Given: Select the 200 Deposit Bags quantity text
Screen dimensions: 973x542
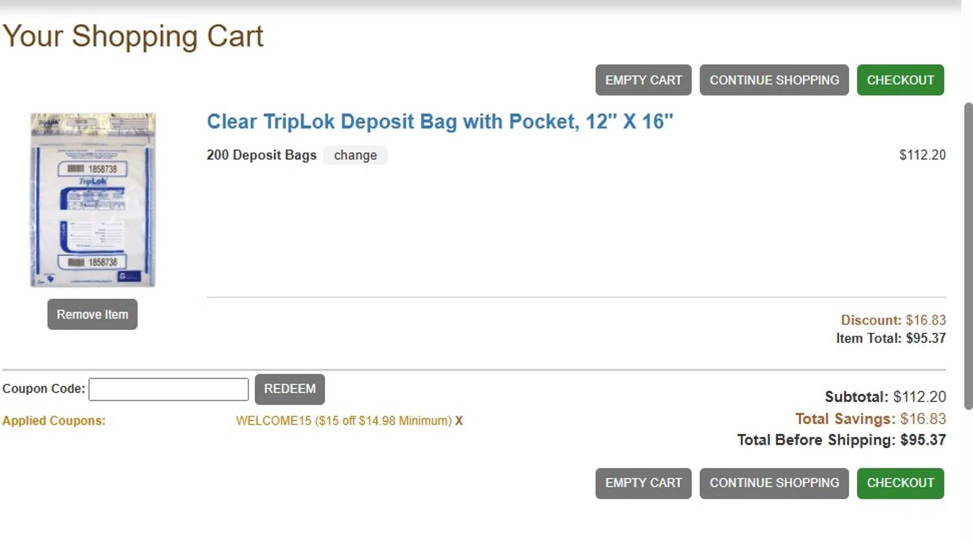Looking at the screenshot, I should (261, 156).
